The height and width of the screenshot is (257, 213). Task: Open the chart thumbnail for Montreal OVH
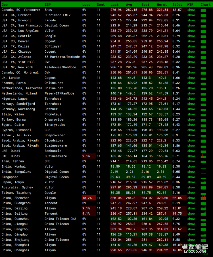pos(203,73)
